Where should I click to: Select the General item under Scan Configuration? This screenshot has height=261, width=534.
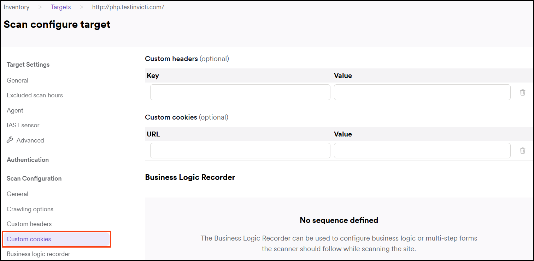pos(17,194)
